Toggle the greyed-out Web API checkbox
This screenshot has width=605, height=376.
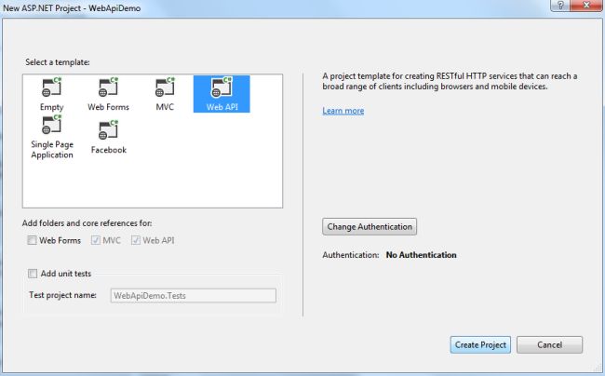pyautogui.click(x=136, y=240)
